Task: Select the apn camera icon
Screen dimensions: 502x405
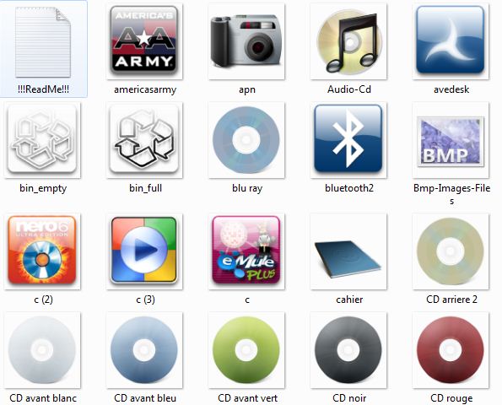Action: 246,41
